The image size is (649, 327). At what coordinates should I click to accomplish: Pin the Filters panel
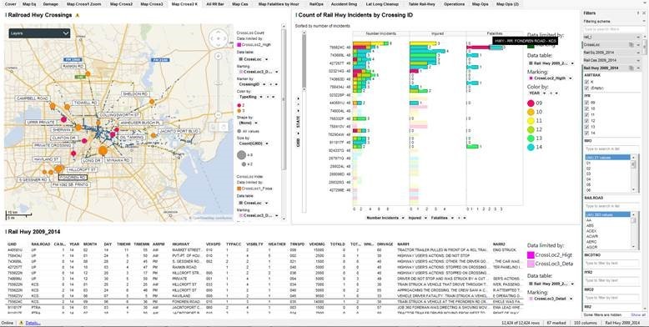pyautogui.click(x=638, y=13)
